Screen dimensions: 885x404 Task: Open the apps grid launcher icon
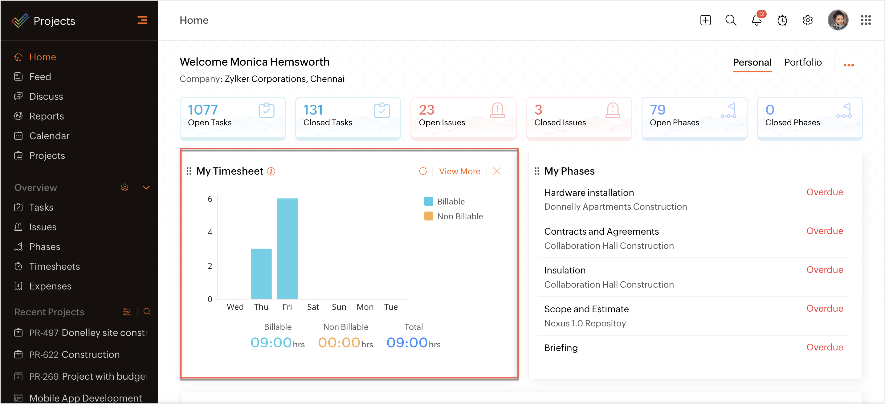tap(865, 20)
